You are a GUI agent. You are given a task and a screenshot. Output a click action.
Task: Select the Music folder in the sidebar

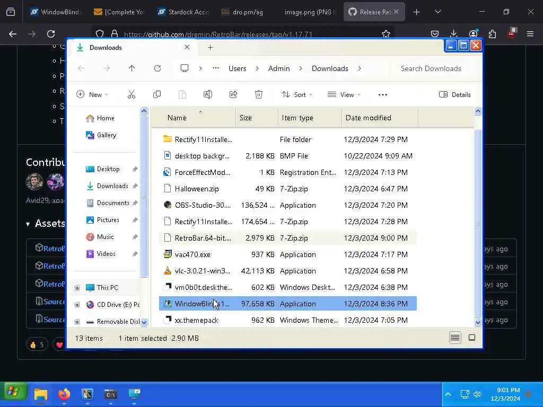106,237
